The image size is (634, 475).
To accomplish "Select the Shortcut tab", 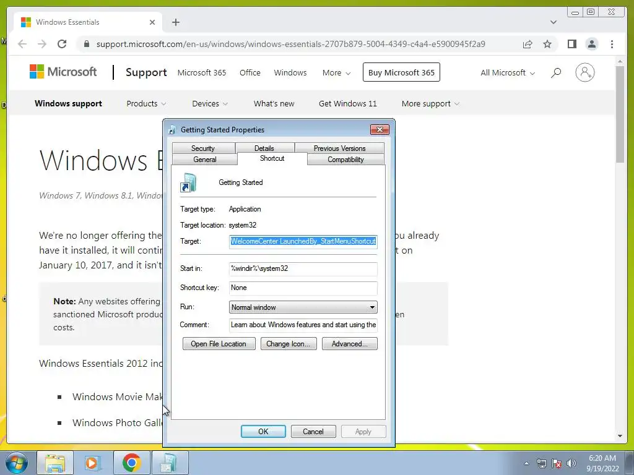I will click(x=272, y=158).
